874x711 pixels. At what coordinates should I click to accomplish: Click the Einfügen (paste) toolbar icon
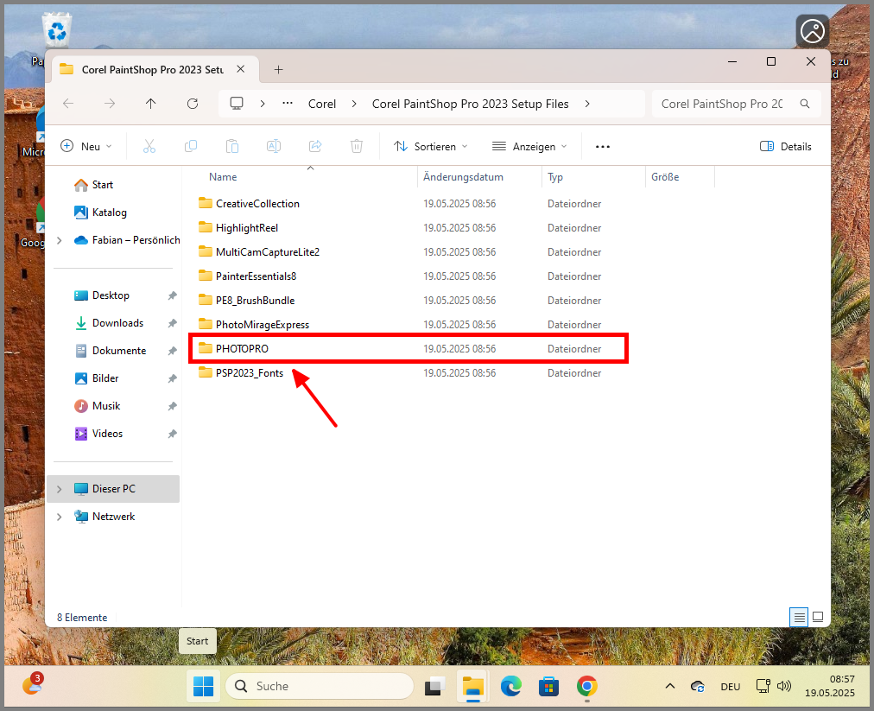click(x=231, y=146)
